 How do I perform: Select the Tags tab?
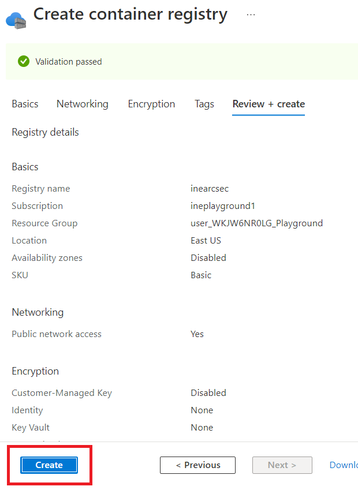[204, 104]
